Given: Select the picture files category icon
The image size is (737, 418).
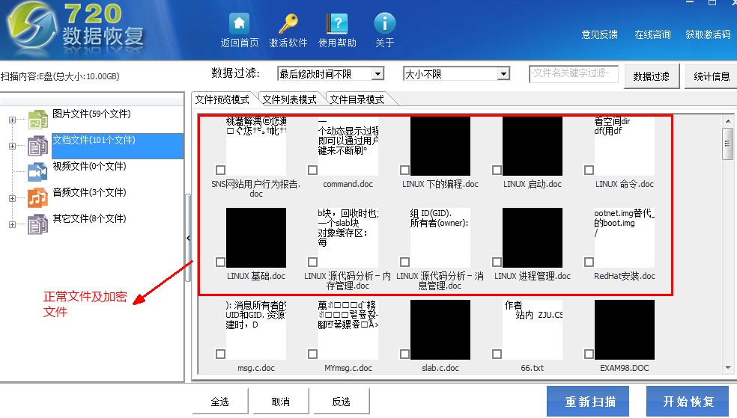Looking at the screenshot, I should click(37, 119).
